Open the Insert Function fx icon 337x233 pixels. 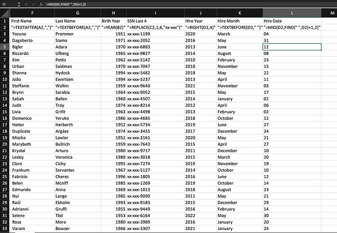tap(41, 4)
